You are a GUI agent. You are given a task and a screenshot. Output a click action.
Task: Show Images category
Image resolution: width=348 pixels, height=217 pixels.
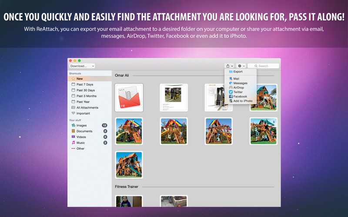click(x=90, y=125)
